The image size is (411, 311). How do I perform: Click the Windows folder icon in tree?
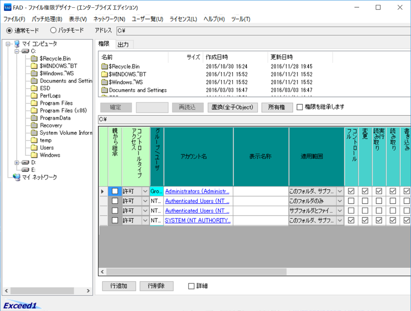pos(34,155)
